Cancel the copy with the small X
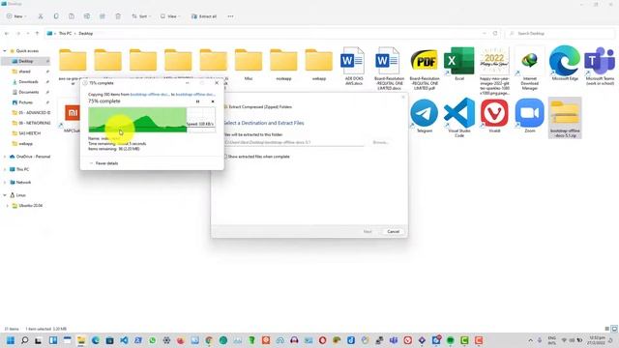 (x=213, y=101)
